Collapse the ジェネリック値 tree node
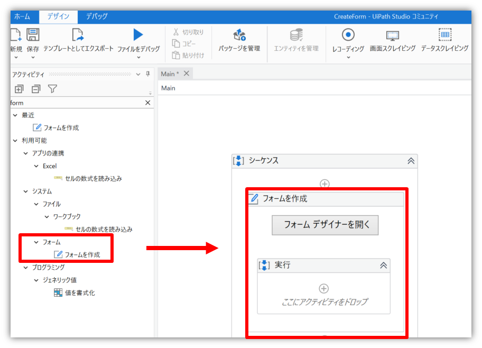The height and width of the screenshot is (348, 482). pyautogui.click(x=36, y=280)
